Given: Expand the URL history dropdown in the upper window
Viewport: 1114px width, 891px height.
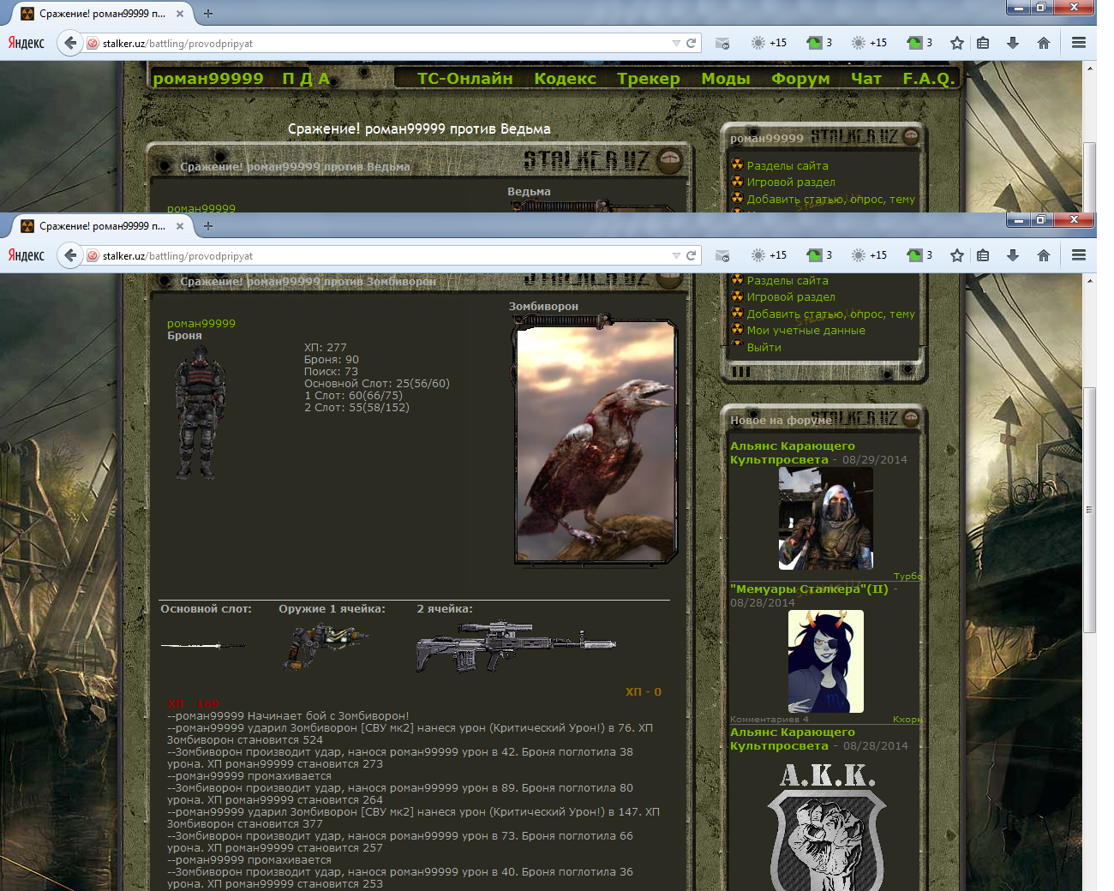Looking at the screenshot, I should pos(676,43).
